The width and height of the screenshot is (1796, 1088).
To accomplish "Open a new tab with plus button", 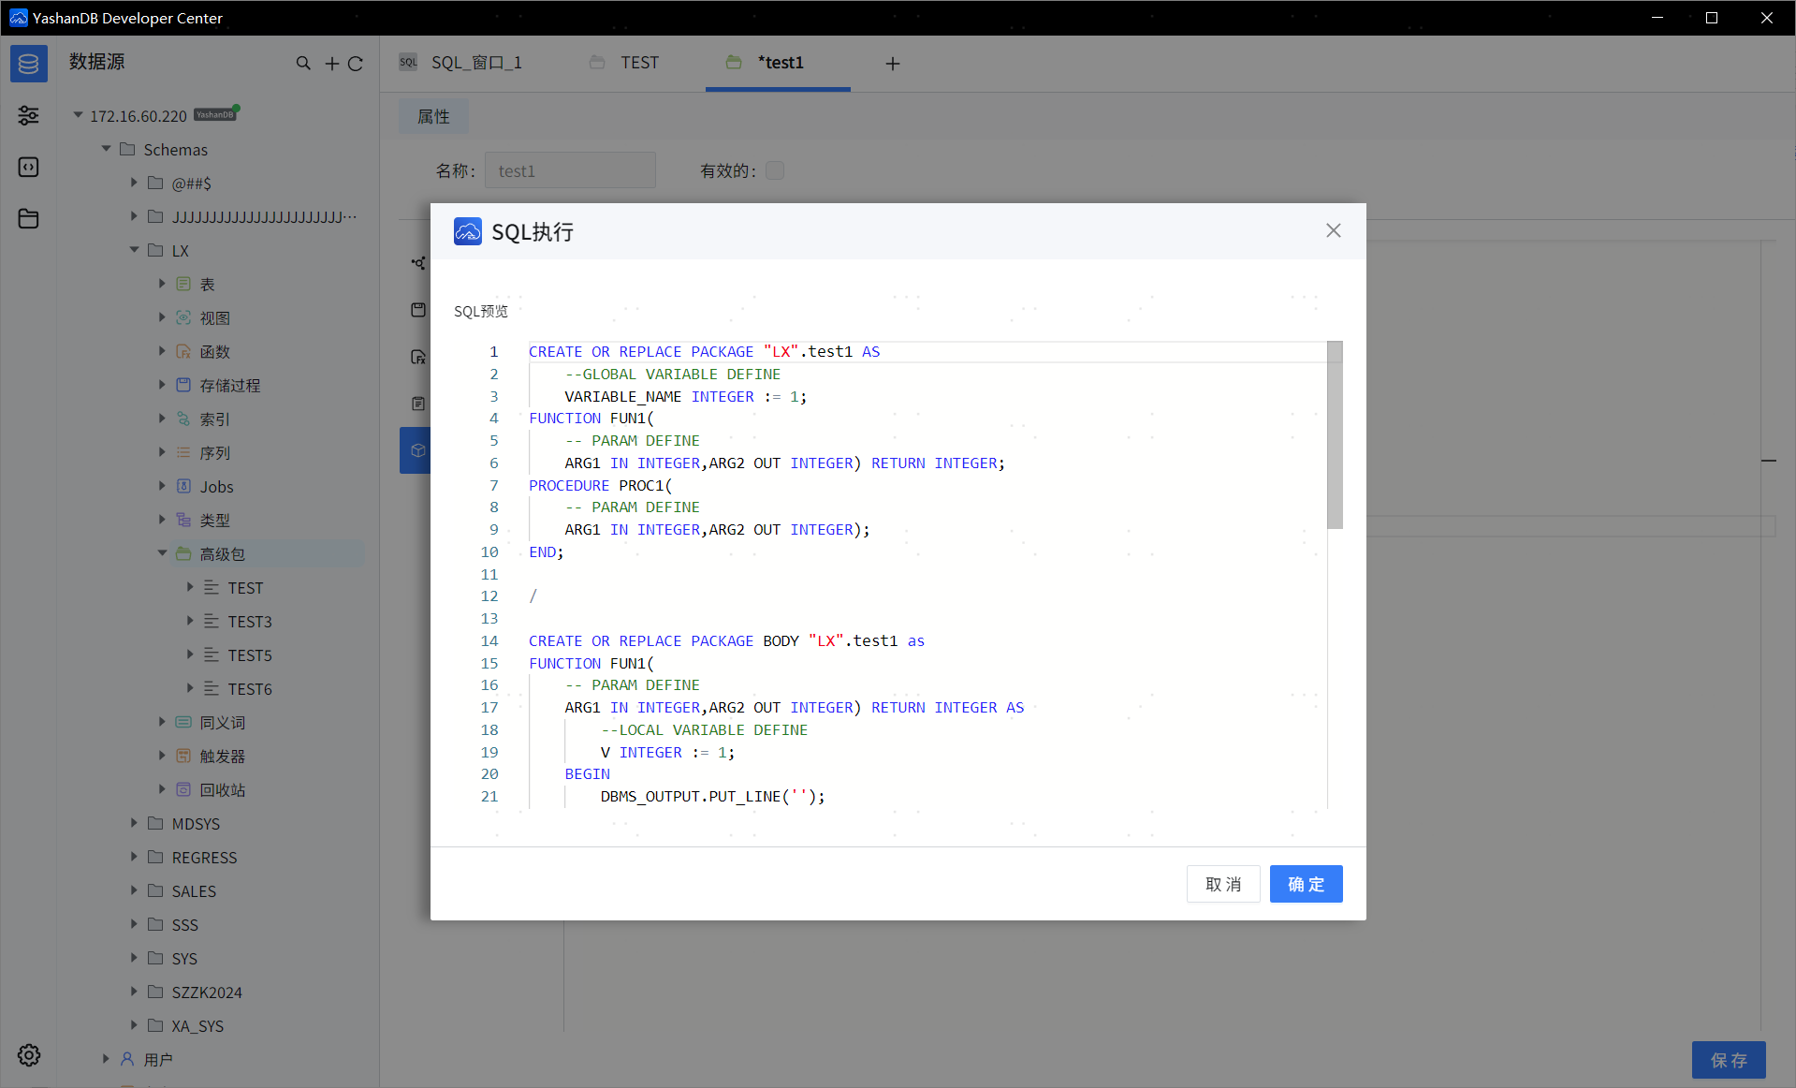I will pos(892,64).
